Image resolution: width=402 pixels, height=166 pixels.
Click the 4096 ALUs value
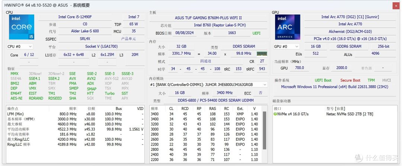[375, 54]
